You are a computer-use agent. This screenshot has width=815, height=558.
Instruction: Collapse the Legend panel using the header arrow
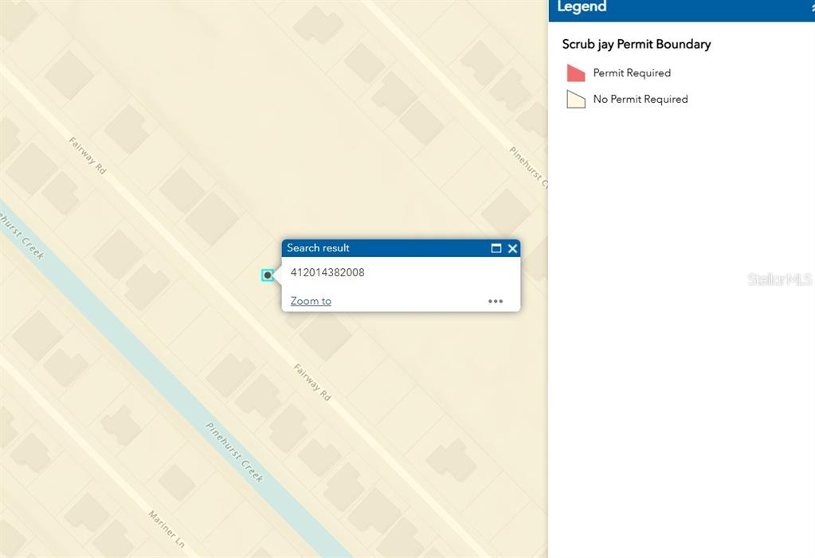[x=812, y=7]
